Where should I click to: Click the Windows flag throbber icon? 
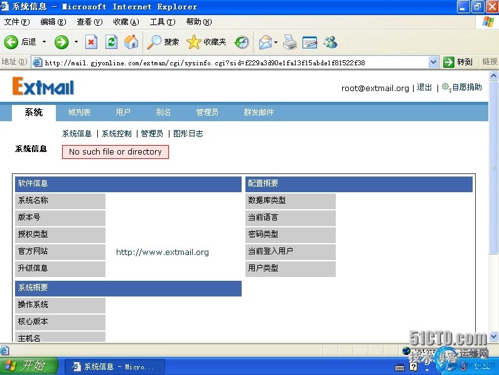pyautogui.click(x=488, y=22)
